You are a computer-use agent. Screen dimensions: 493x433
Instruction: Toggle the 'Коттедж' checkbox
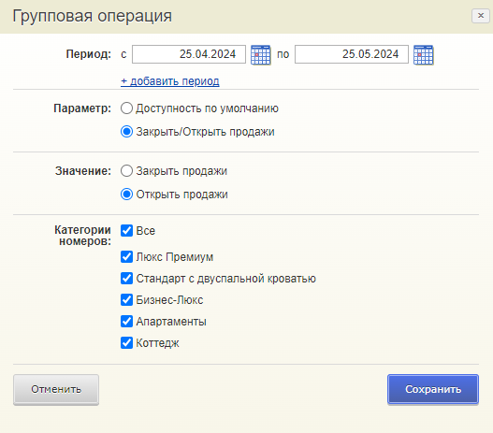click(x=126, y=343)
